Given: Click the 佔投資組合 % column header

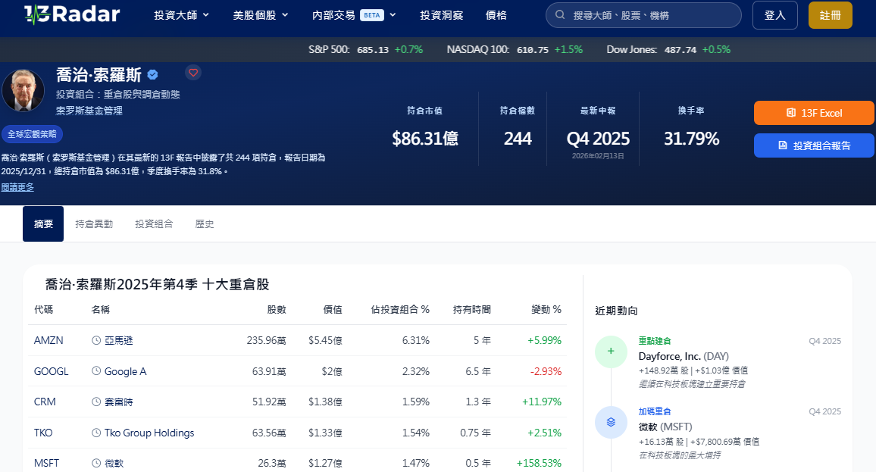Looking at the screenshot, I should coord(400,309).
